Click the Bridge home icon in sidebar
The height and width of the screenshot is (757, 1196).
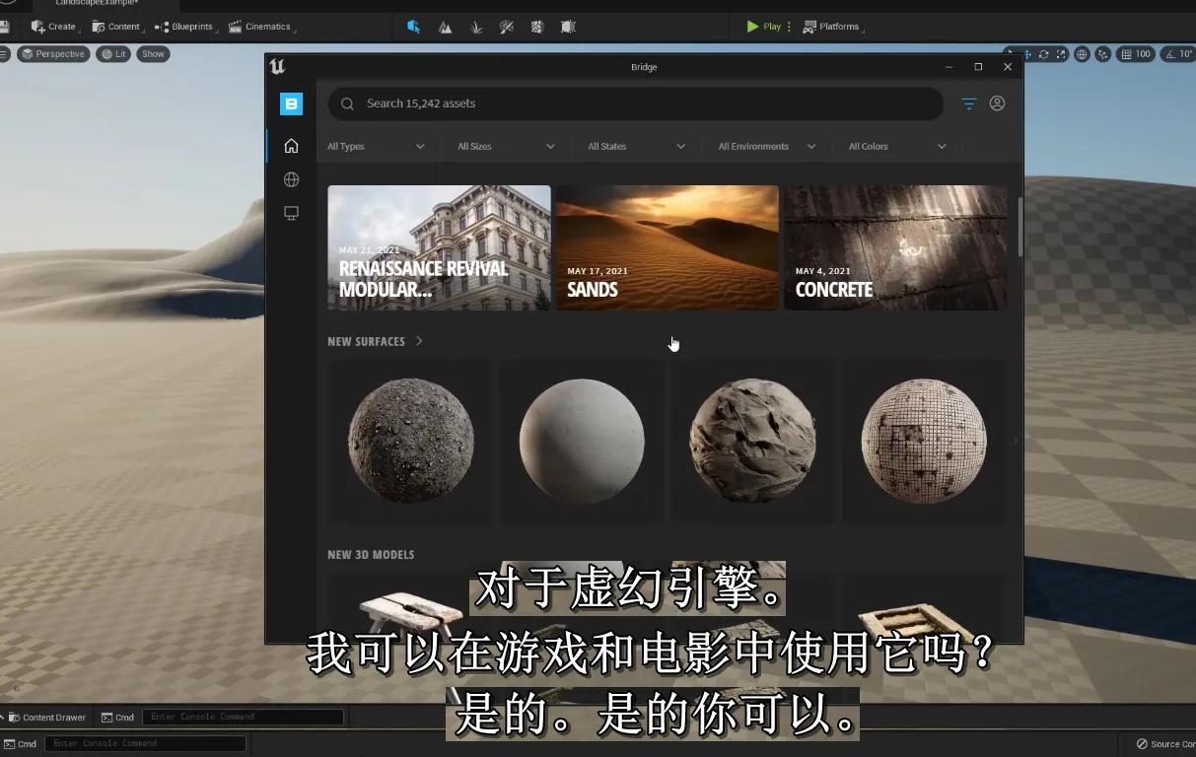[x=291, y=146]
